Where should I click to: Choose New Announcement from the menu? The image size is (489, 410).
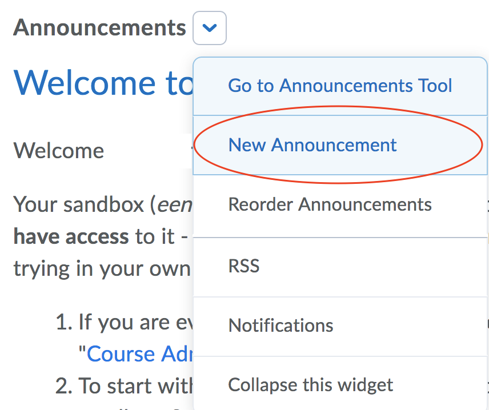pos(312,145)
